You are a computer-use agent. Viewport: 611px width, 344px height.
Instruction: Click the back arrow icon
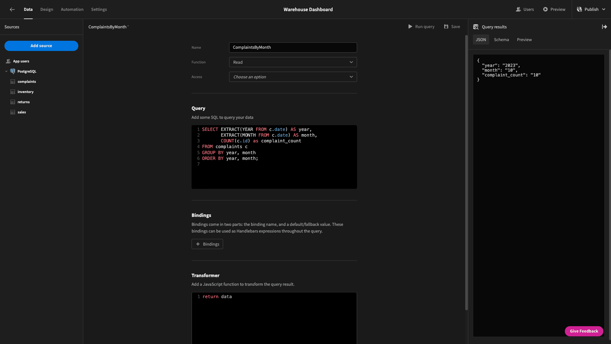(12, 10)
